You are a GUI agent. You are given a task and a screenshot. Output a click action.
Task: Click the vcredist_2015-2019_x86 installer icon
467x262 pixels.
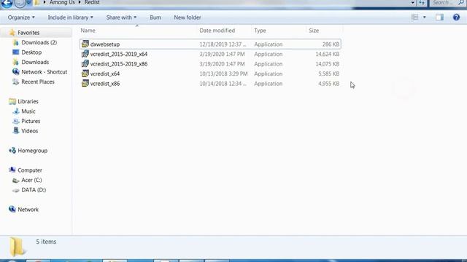tap(85, 63)
